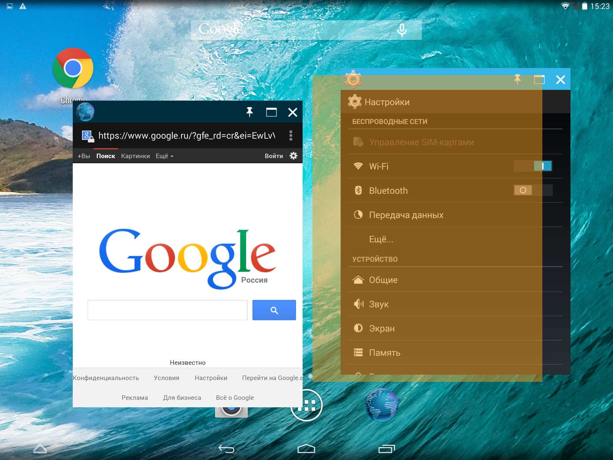This screenshot has height=460, width=613.
Task: Click the Google search input field
Action: [x=167, y=310]
